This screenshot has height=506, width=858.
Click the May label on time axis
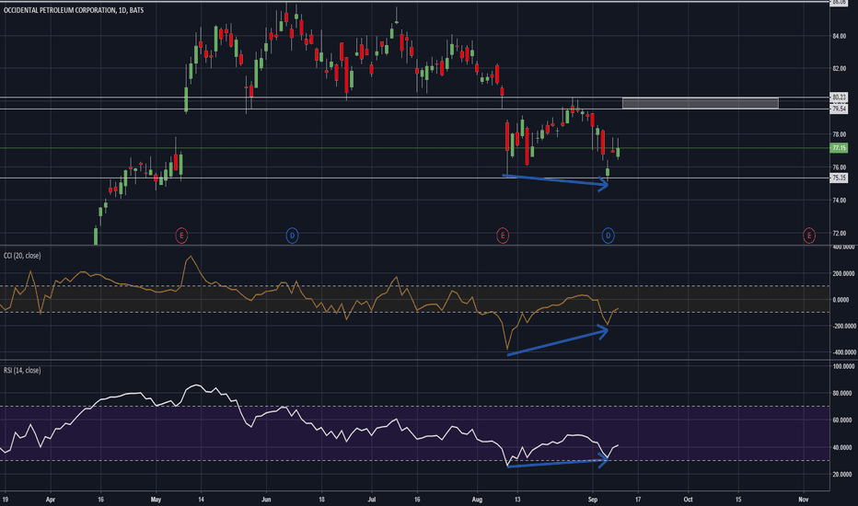156,500
